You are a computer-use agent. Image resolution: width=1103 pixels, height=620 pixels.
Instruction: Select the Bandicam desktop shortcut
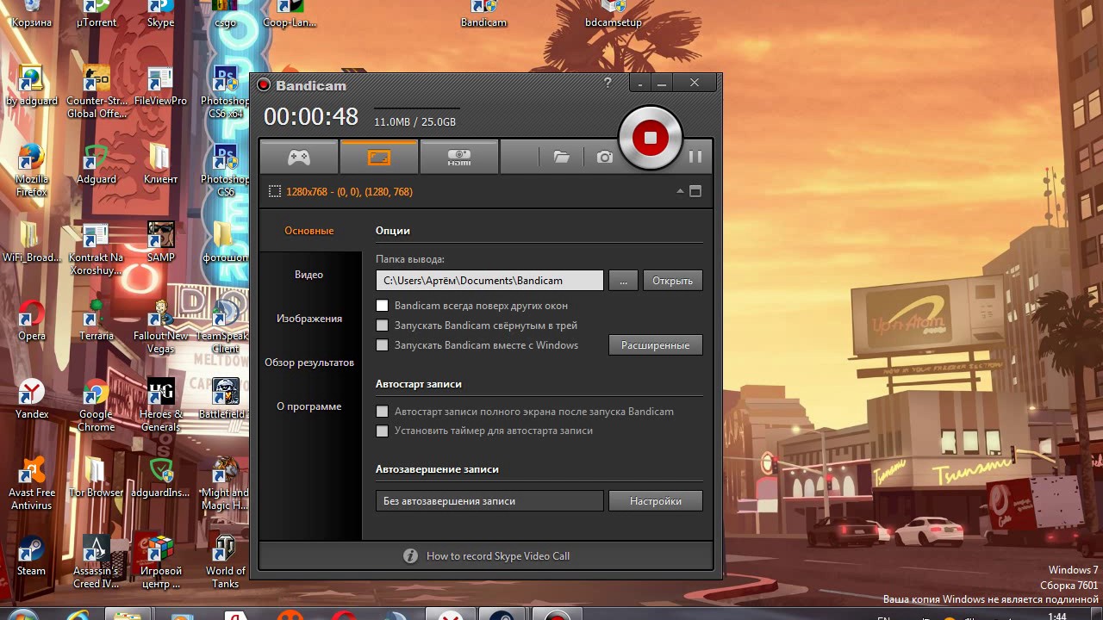click(483, 15)
